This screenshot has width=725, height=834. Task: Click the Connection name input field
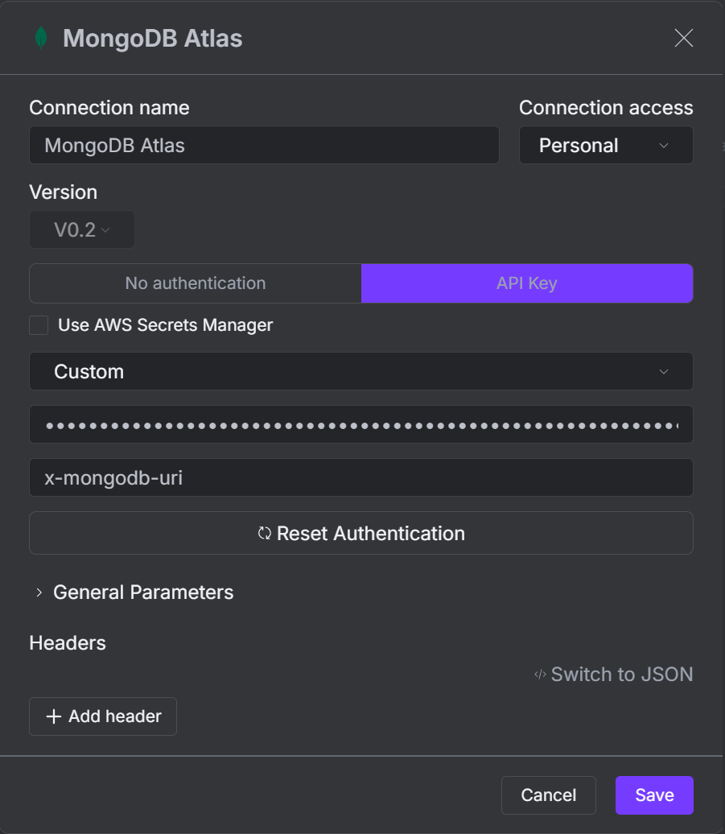pos(264,146)
